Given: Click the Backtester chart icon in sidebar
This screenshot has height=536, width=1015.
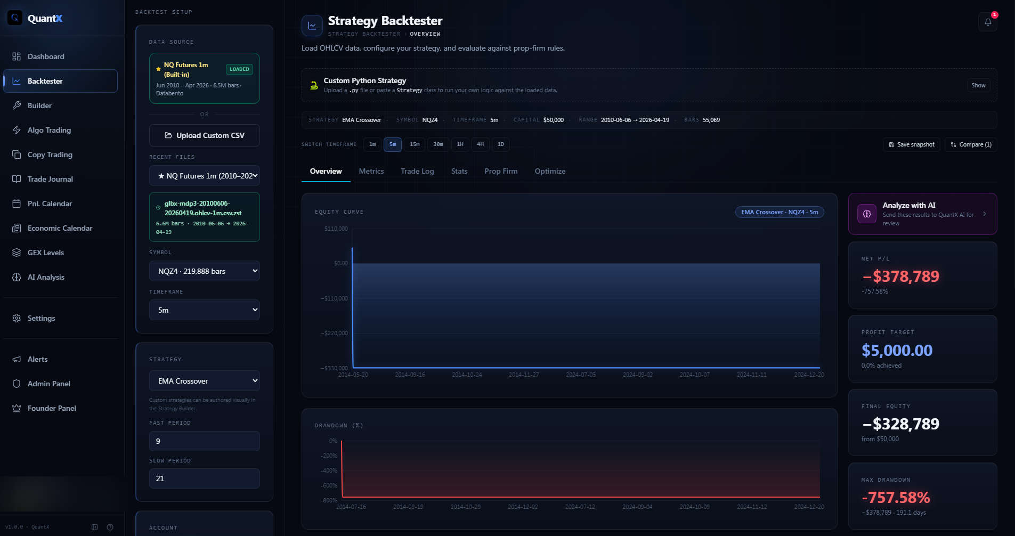Looking at the screenshot, I should tap(17, 81).
